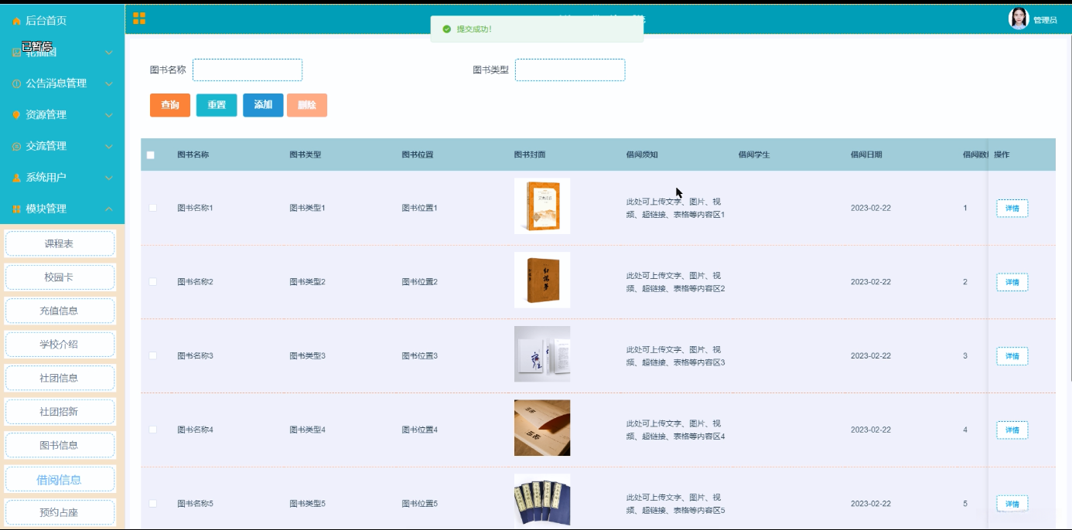This screenshot has height=530, width=1072.
Task: Click the orange 查询 button
Action: [x=170, y=105]
